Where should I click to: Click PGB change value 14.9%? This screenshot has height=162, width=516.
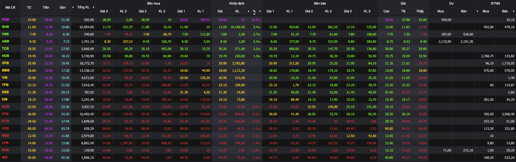pyautogui.click(x=256, y=20)
